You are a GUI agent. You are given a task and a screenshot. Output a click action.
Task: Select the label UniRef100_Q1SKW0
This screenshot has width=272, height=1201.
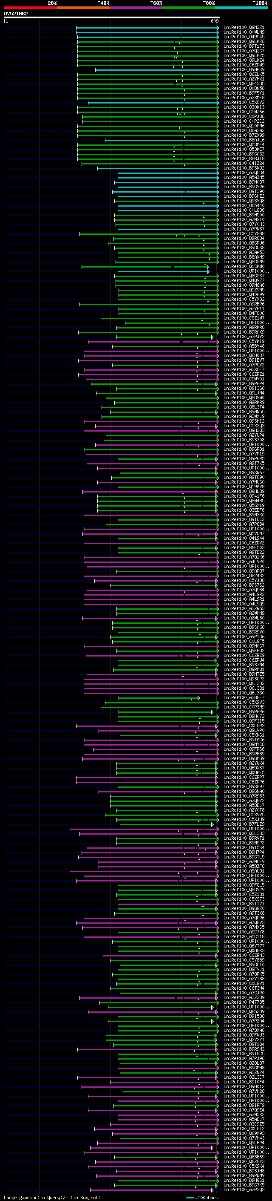tap(244, 266)
